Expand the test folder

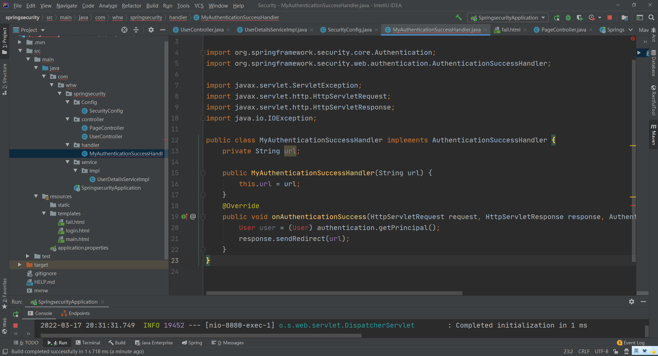pyautogui.click(x=28, y=256)
